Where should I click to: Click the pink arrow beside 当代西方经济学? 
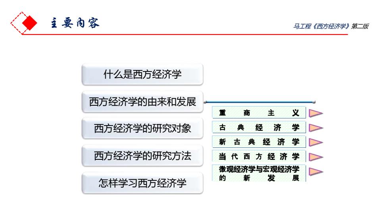pos(315,157)
